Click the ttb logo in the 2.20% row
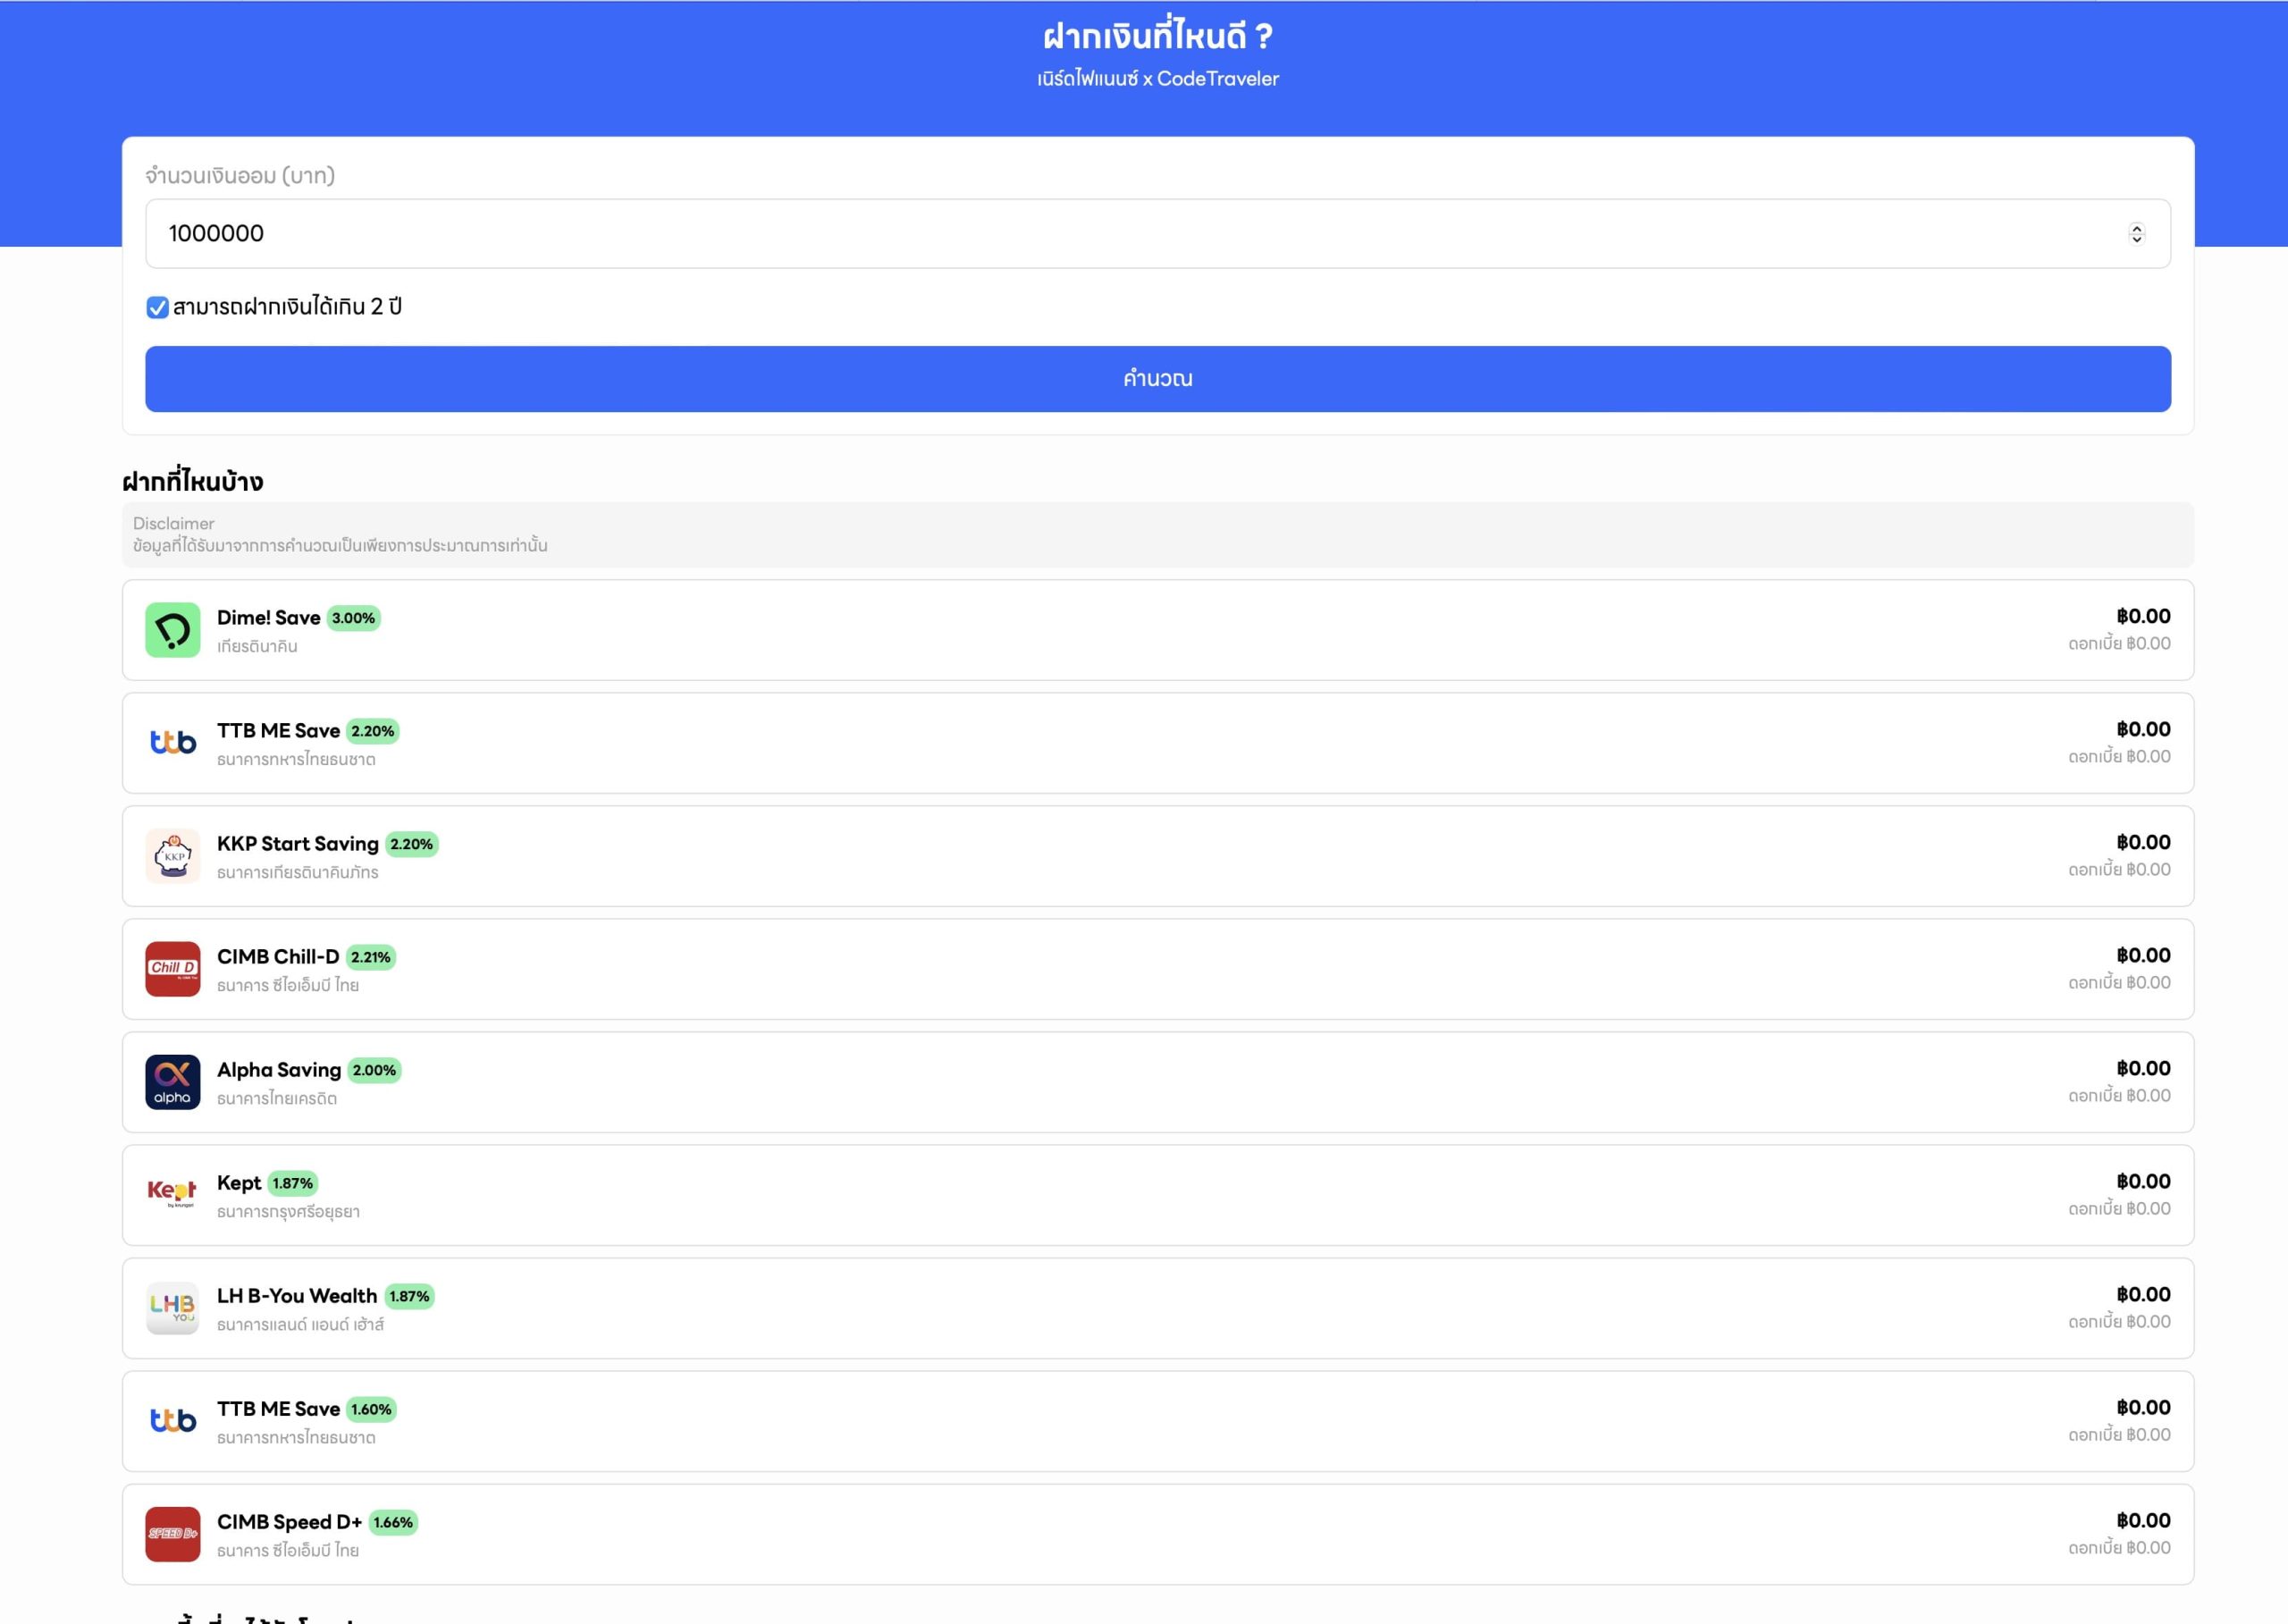The height and width of the screenshot is (1624, 2288). 172,743
